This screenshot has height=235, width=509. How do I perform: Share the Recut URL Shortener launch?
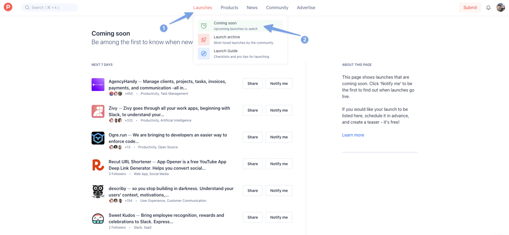click(x=253, y=164)
